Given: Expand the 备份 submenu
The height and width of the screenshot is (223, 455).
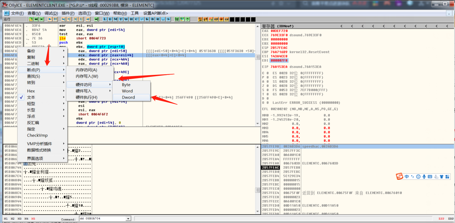Looking at the screenshot, I should pos(43,51).
